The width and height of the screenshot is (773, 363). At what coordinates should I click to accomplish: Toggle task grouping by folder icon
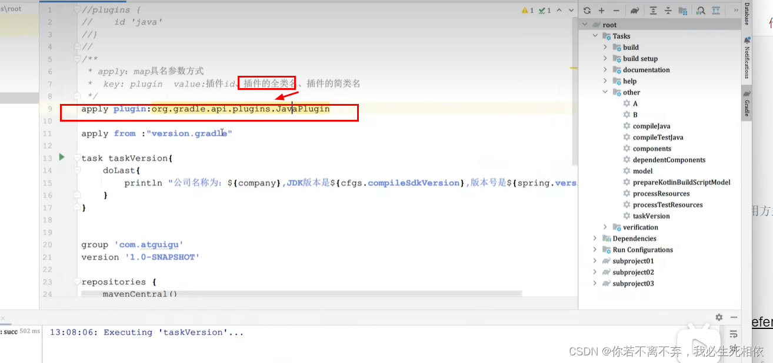683,11
